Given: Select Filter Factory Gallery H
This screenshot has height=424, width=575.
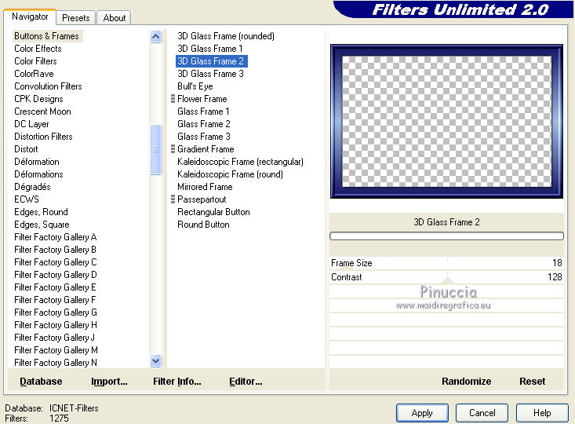Looking at the screenshot, I should point(56,324).
